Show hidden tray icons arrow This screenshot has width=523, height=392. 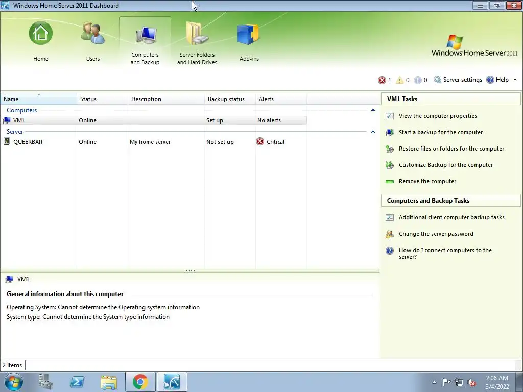434,382
